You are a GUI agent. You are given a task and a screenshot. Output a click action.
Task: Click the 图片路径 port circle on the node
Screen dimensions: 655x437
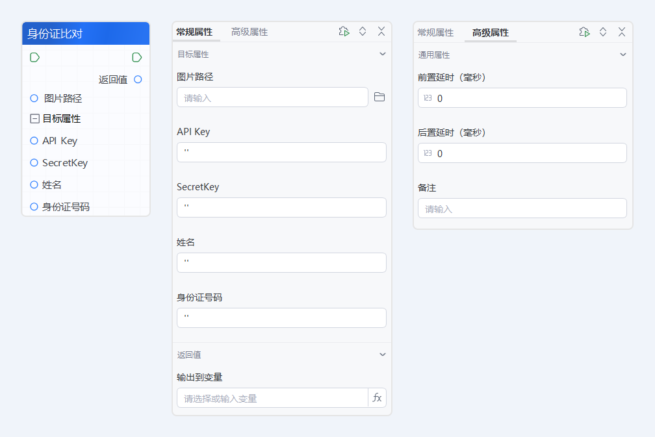[x=33, y=98]
